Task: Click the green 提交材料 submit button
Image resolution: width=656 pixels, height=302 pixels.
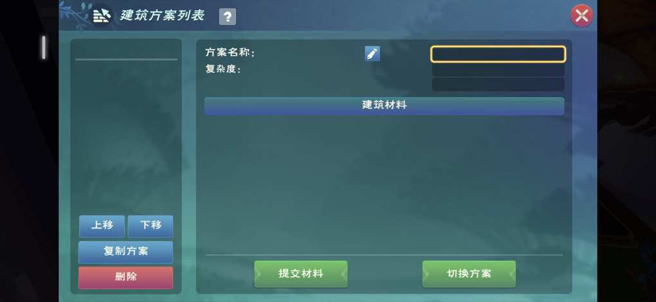Action: click(x=301, y=274)
